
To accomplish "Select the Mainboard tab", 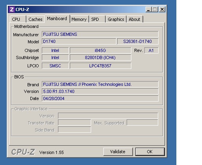I will [x=57, y=19].
